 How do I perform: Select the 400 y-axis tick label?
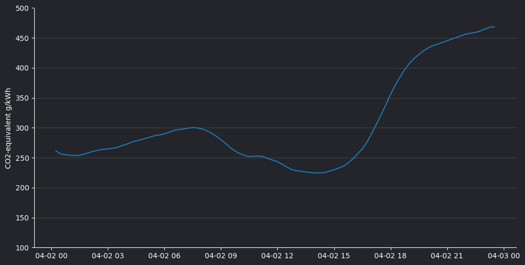(x=22, y=68)
